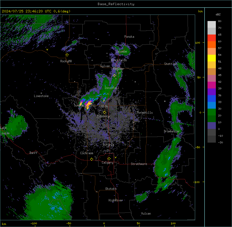Click the HighRiver town label
The image size is (232, 227).
116,200
